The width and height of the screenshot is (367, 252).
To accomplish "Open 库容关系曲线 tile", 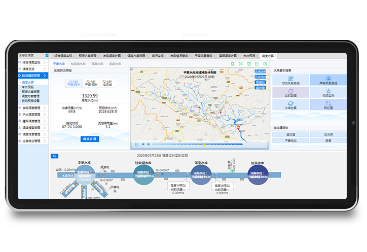I will click(328, 80).
